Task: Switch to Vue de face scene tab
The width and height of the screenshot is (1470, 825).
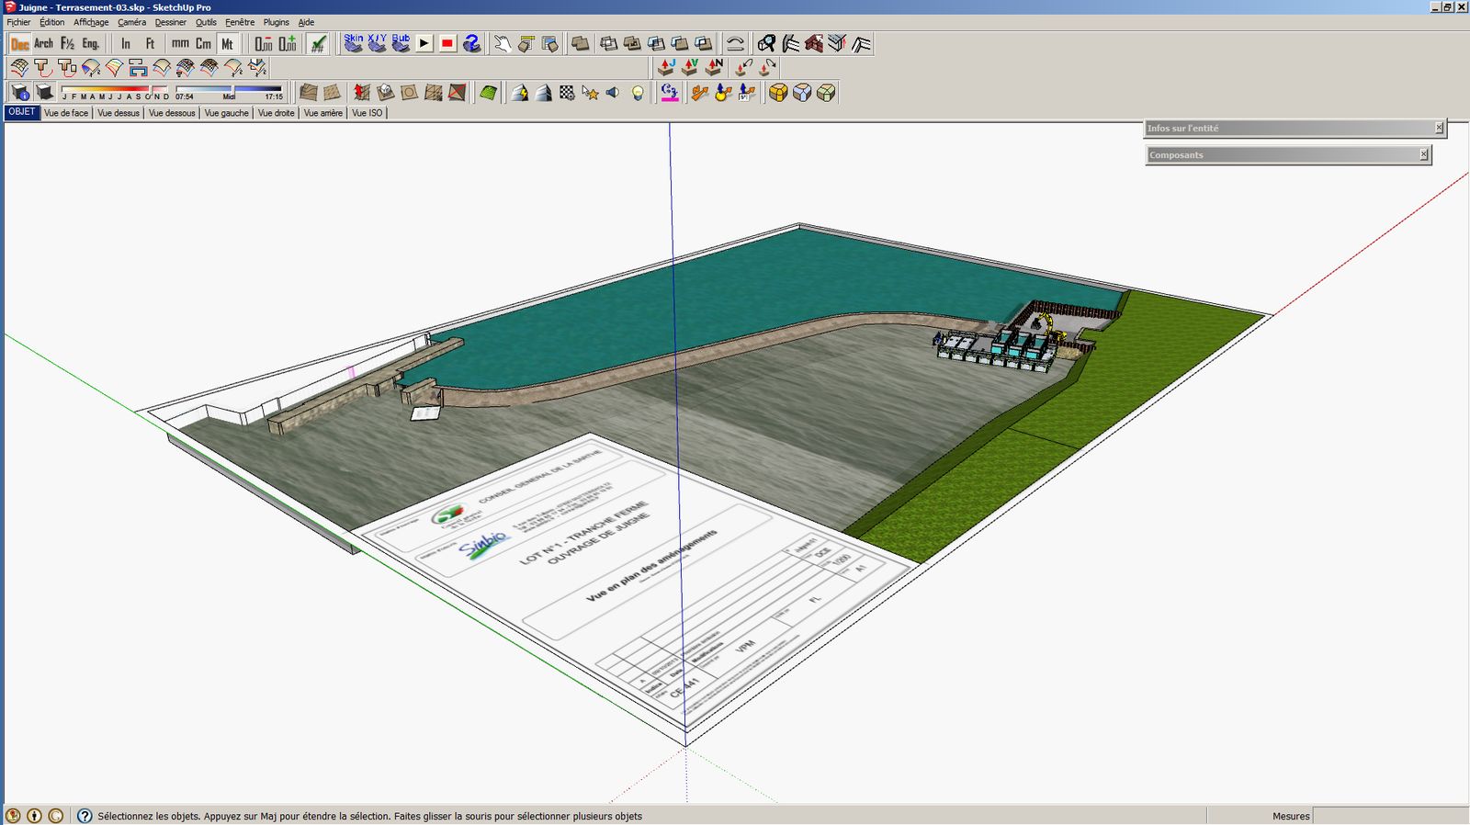Action: coord(66,113)
